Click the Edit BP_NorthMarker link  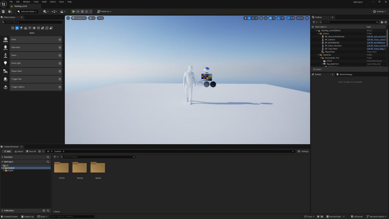pos(376,42)
